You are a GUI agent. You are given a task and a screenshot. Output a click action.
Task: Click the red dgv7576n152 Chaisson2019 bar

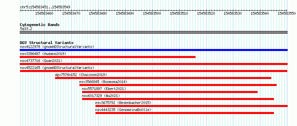pos(163,78)
